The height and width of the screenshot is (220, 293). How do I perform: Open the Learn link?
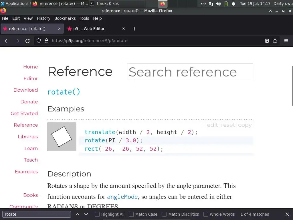click(x=31, y=148)
